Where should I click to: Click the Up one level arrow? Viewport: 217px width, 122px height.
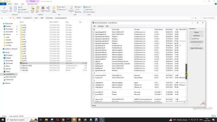click(11, 18)
